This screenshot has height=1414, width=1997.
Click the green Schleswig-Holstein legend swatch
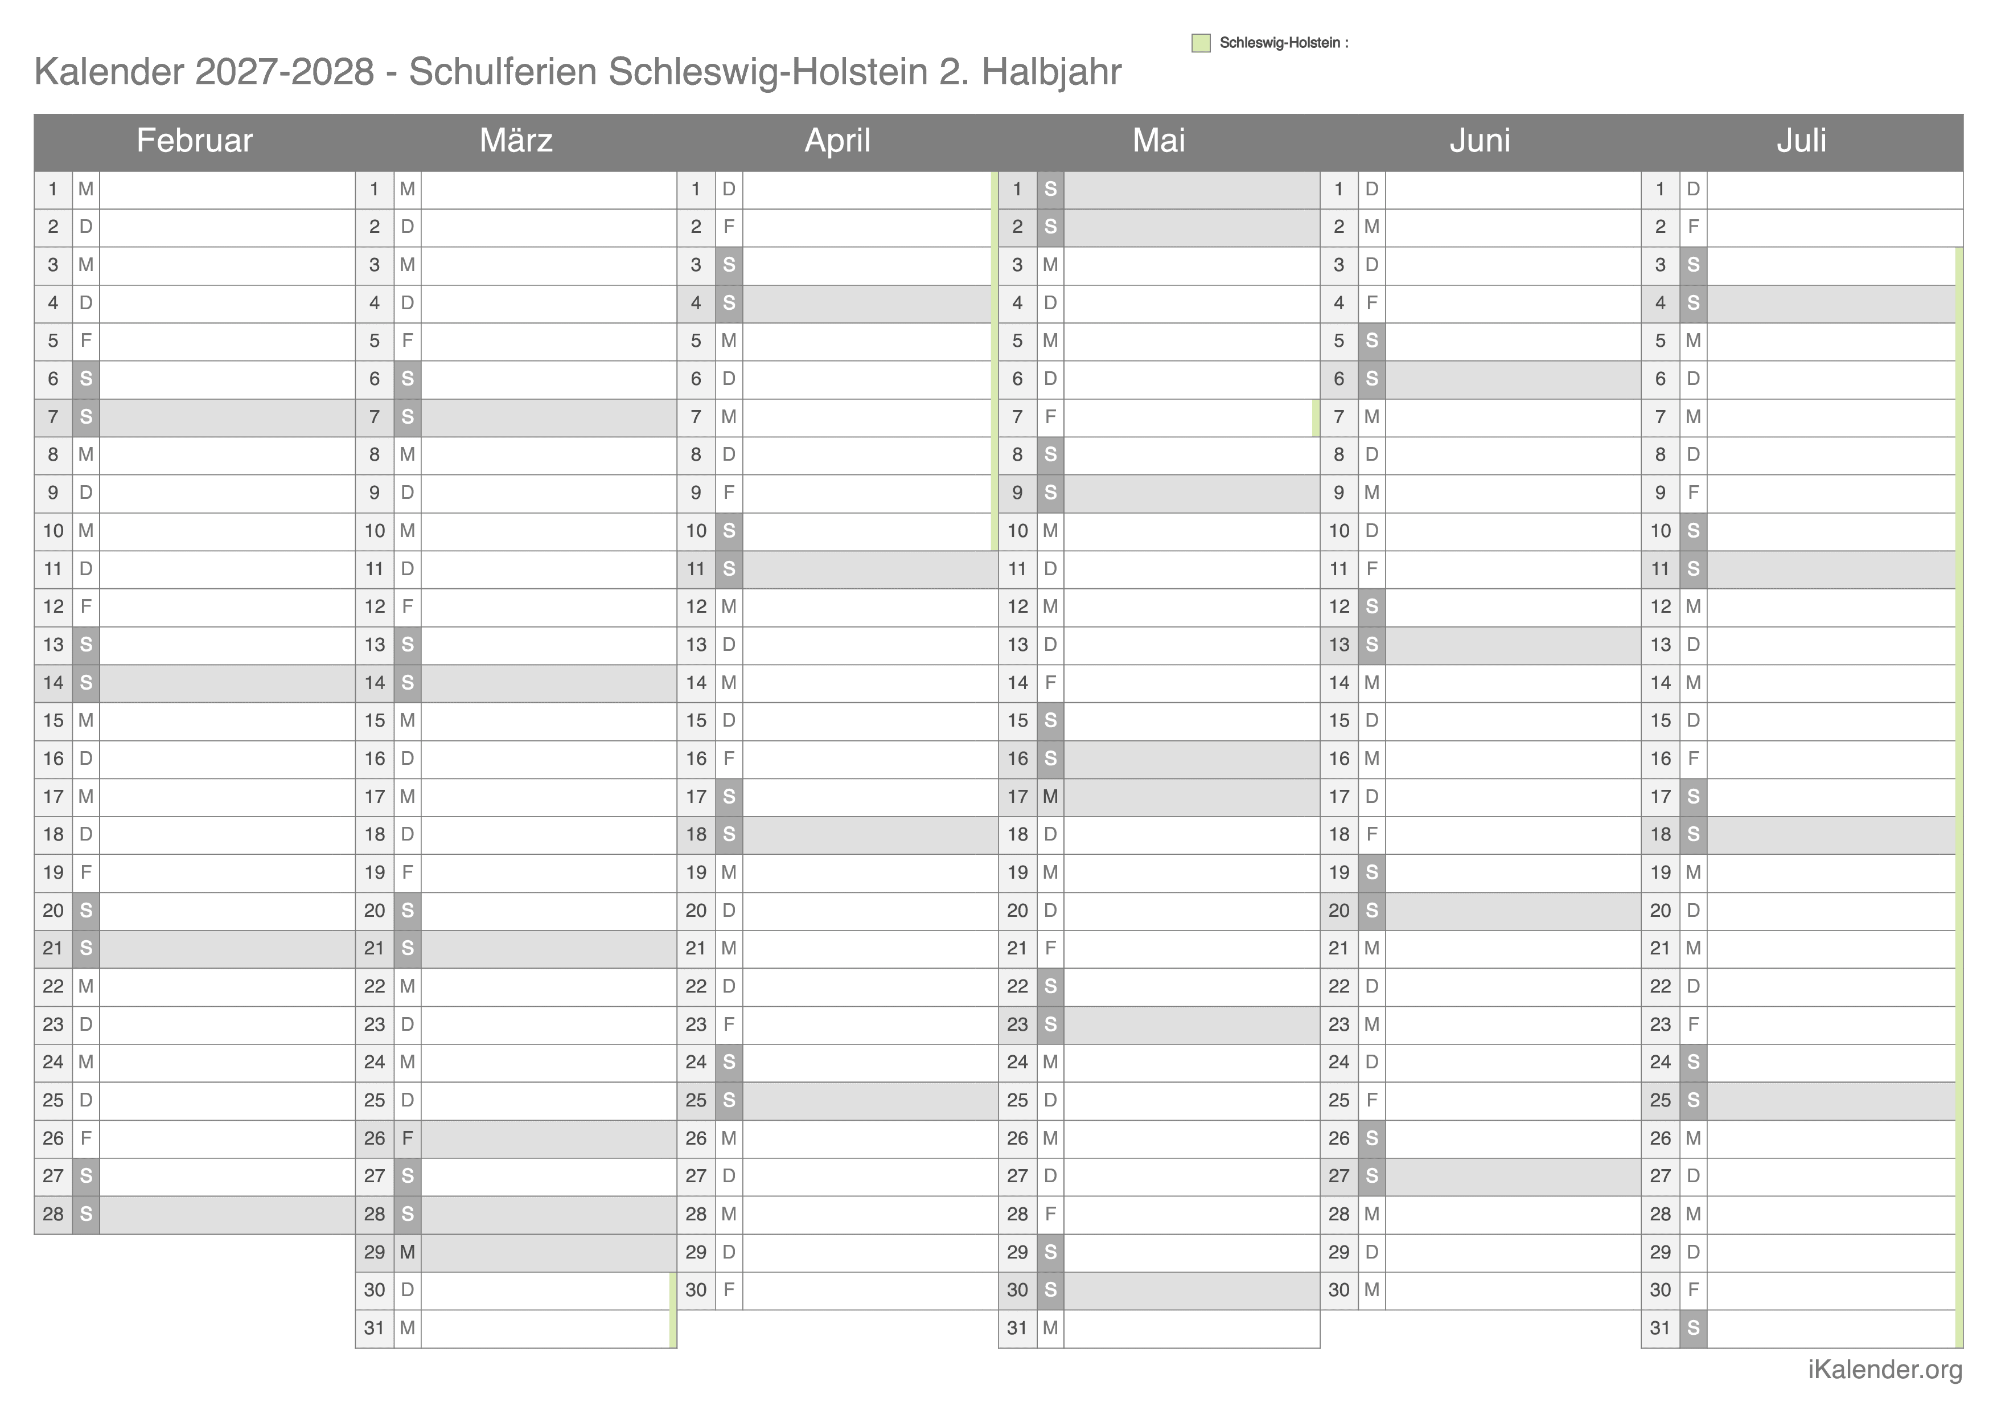click(1201, 43)
